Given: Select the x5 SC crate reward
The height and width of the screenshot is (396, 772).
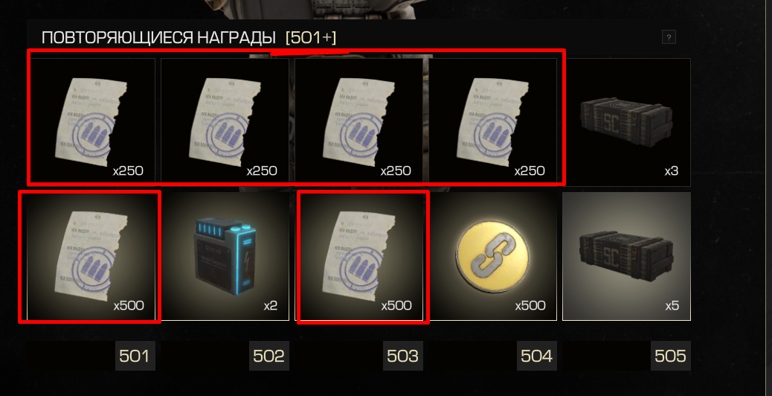Looking at the screenshot, I should click(626, 256).
